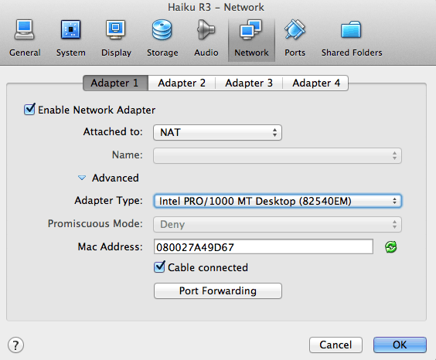Open the Adapter Type dropdown
Screen dimensions: 436x360
point(278,201)
